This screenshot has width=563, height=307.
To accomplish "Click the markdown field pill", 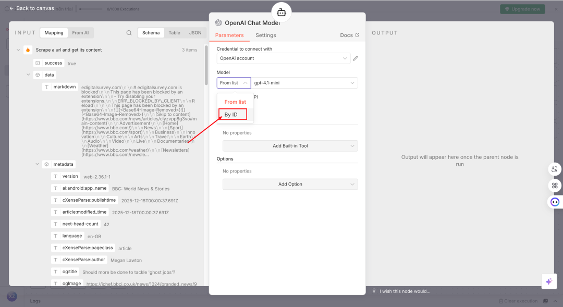I will [x=60, y=87].
